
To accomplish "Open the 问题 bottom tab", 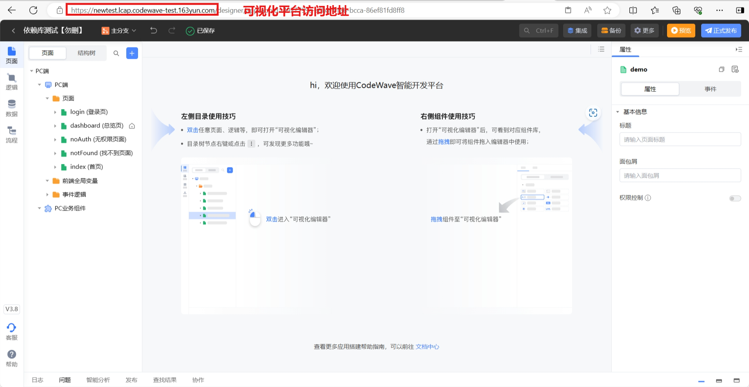I will 65,380.
